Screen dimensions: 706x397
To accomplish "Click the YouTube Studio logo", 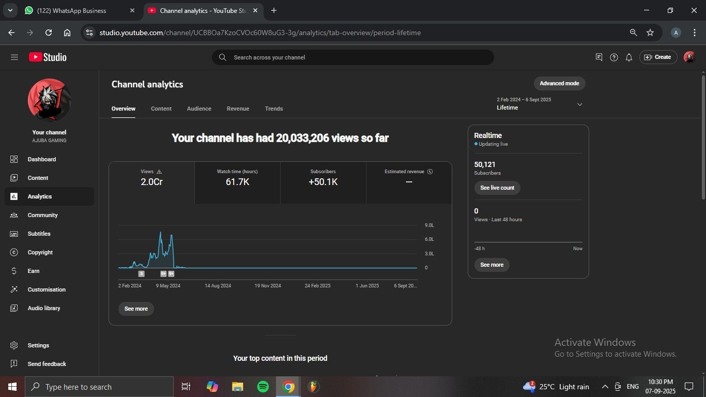I will click(x=48, y=57).
